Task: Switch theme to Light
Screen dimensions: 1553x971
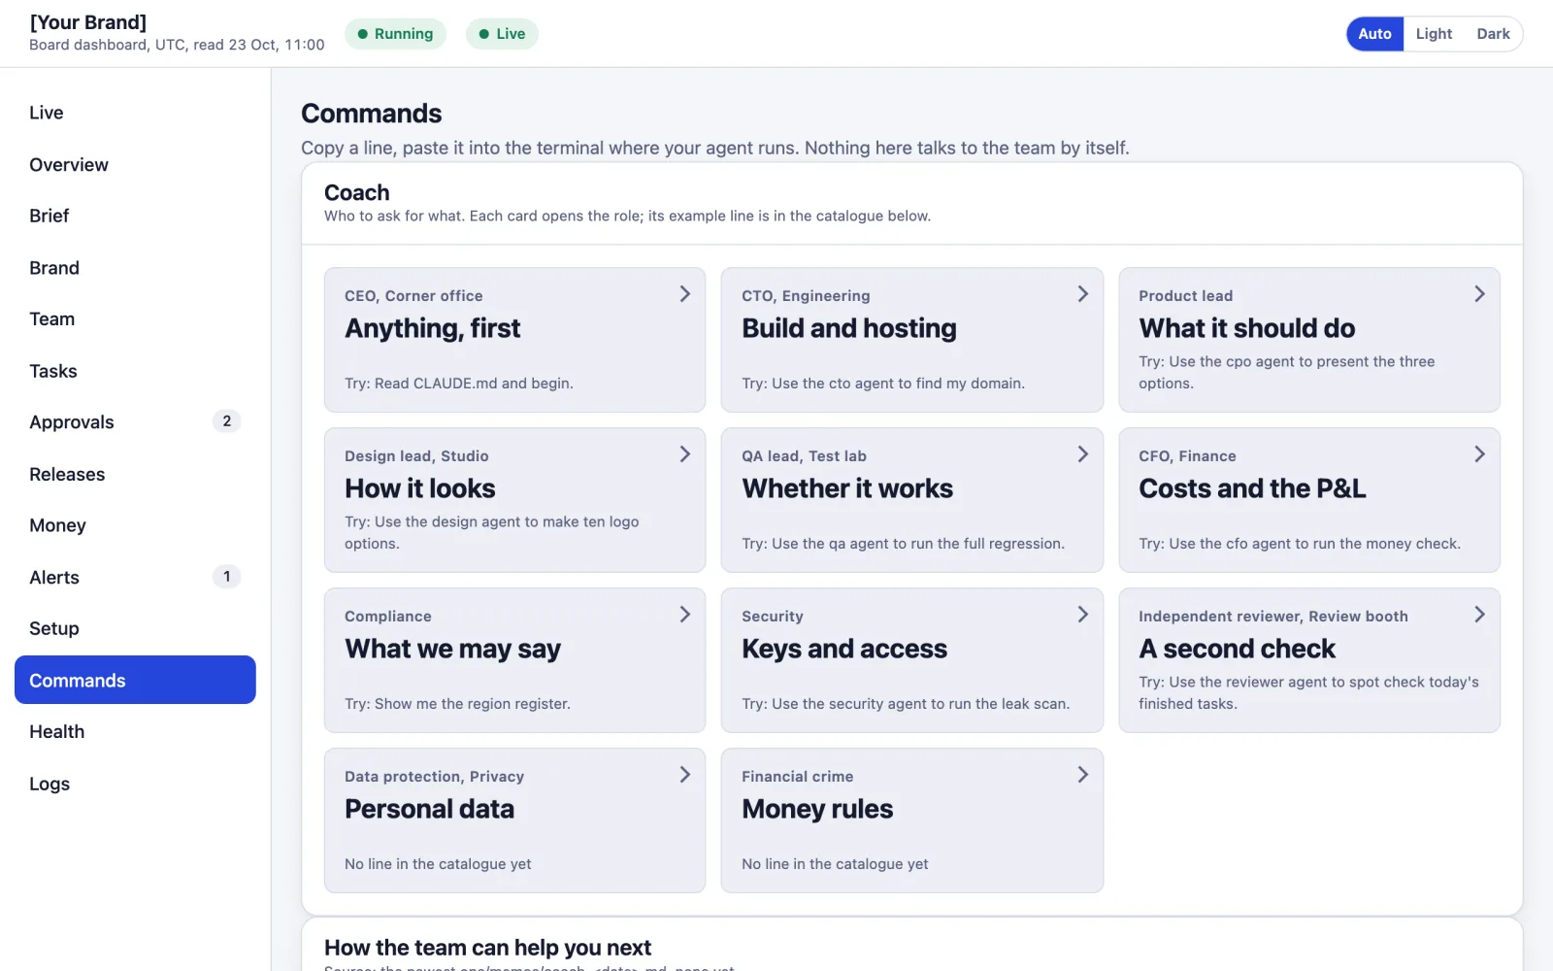Action: tap(1434, 34)
